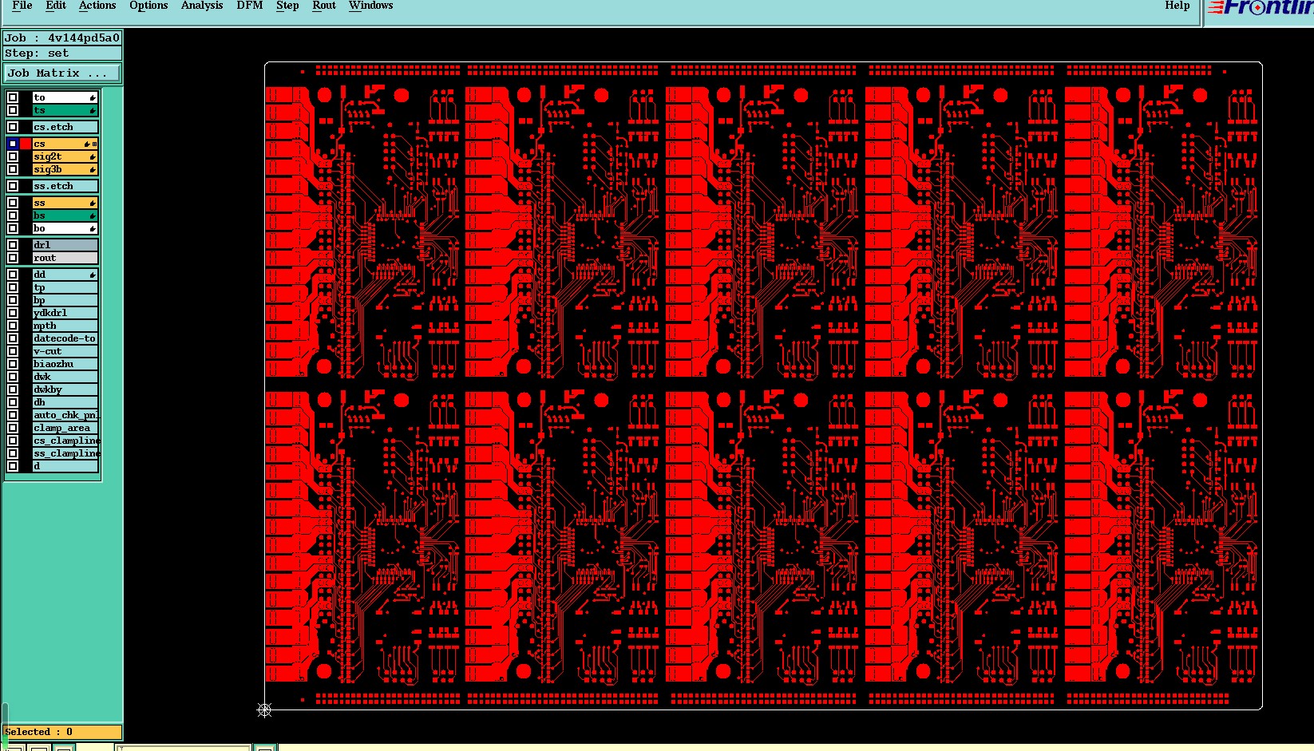Select the drl layer name
1314x751 pixels.
[x=65, y=245]
